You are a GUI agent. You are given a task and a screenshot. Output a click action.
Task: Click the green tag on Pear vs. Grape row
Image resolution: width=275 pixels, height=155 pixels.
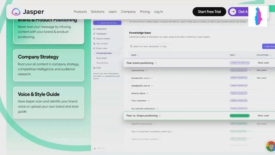[240, 116]
